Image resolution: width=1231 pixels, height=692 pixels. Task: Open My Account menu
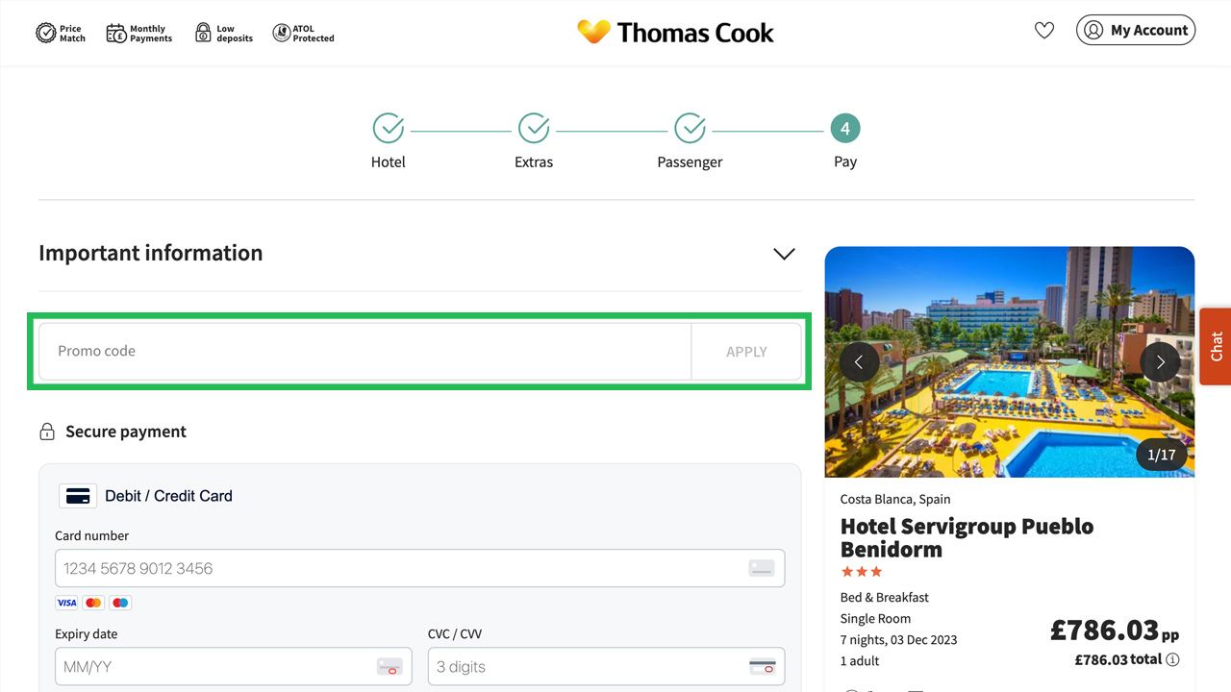1136,30
